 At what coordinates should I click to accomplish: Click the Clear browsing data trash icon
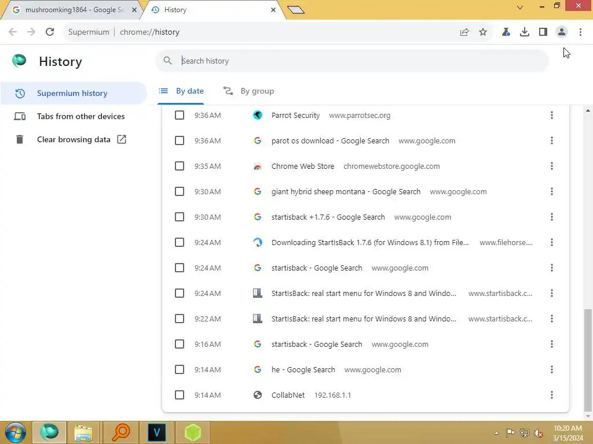20,139
